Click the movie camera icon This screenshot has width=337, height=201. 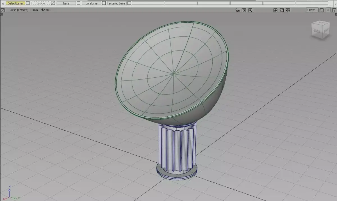point(238,10)
